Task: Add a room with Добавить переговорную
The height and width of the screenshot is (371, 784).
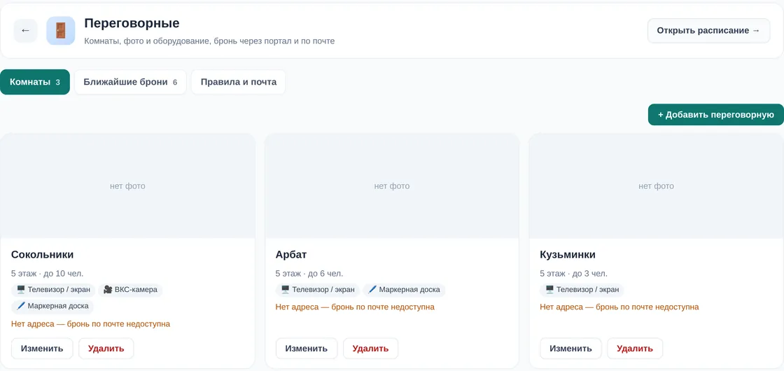Action: coord(716,115)
